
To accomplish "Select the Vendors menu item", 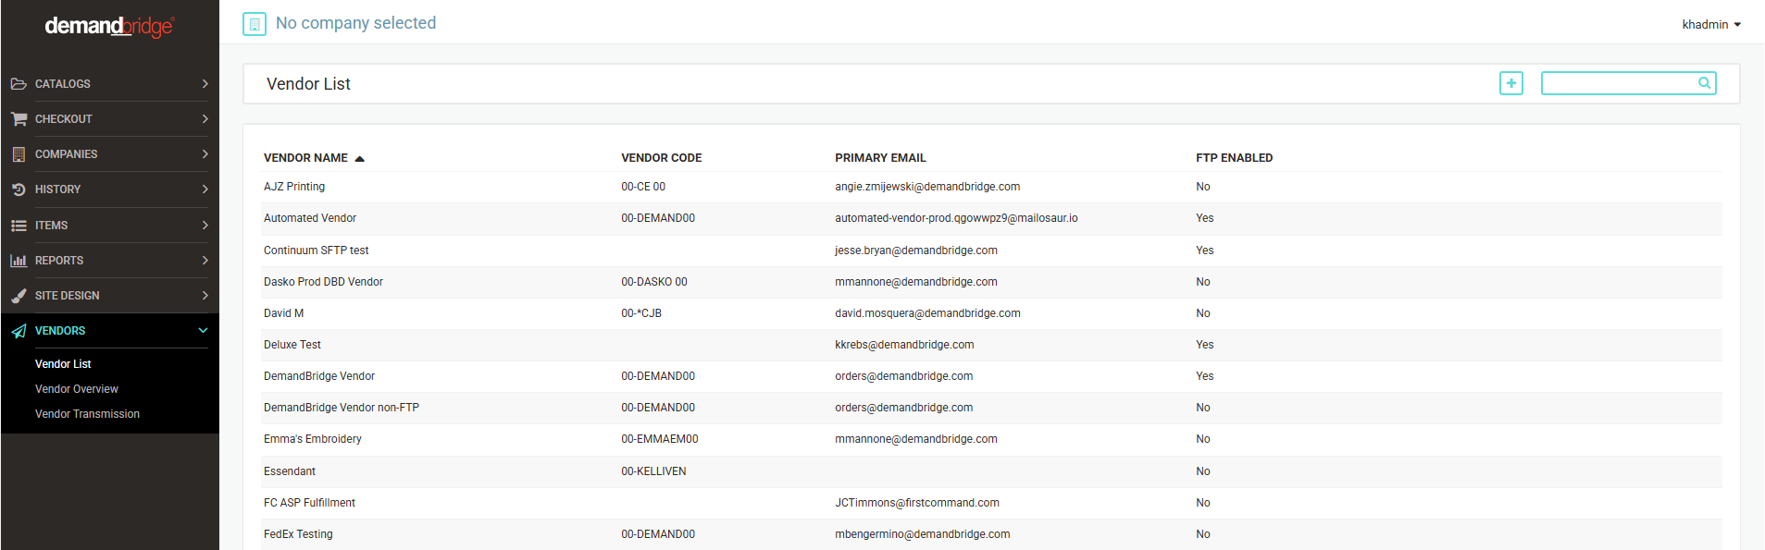I will (x=109, y=331).
